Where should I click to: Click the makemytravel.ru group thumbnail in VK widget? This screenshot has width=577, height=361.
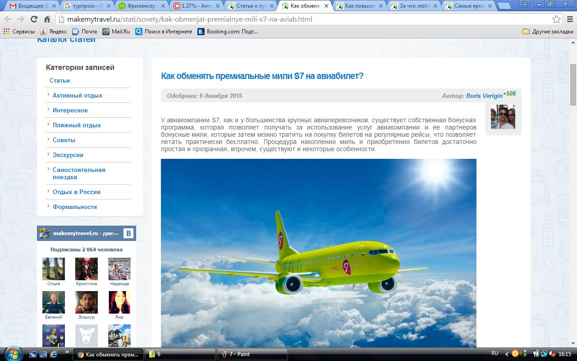pyautogui.click(x=45, y=233)
